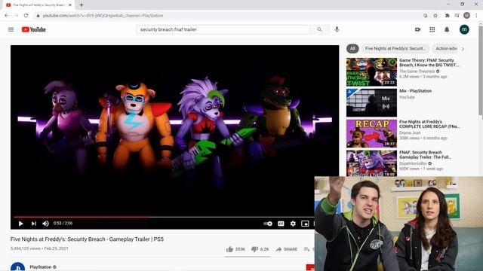Open Game Theory FNAF Security Breach thumbnail
The width and height of the screenshot is (483, 271).
(x=371, y=72)
